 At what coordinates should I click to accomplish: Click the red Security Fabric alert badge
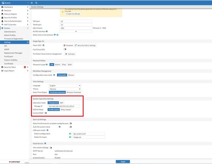tap(25, 67)
